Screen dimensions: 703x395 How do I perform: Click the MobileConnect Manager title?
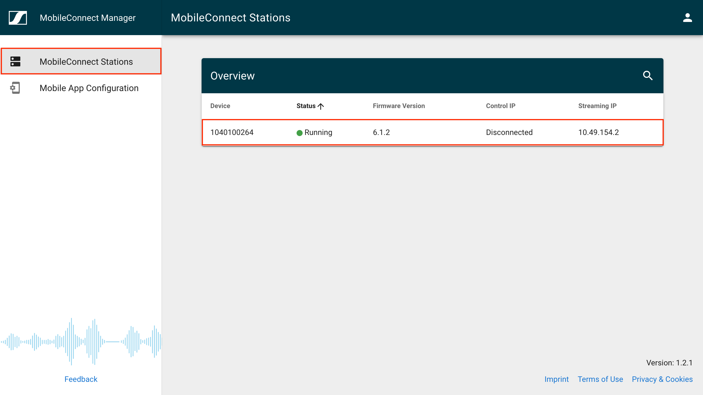[88, 18]
